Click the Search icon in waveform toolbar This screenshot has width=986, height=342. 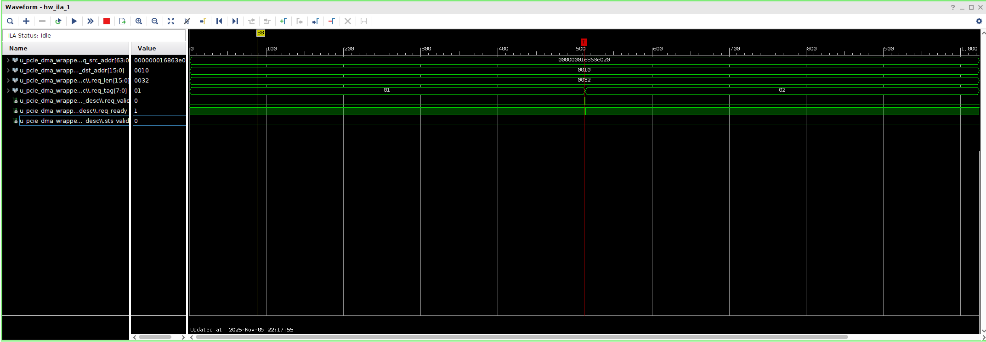click(x=10, y=21)
